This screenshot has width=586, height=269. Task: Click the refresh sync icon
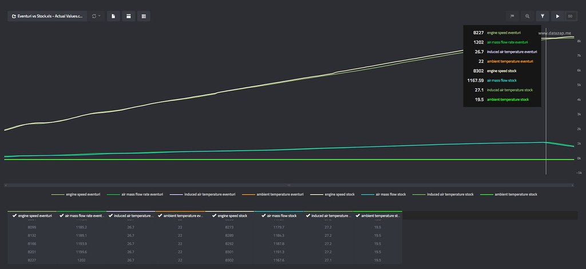pyautogui.click(x=94, y=17)
